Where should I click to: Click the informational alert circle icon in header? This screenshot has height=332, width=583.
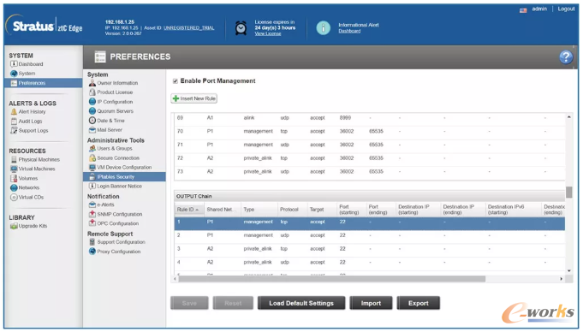point(323,28)
